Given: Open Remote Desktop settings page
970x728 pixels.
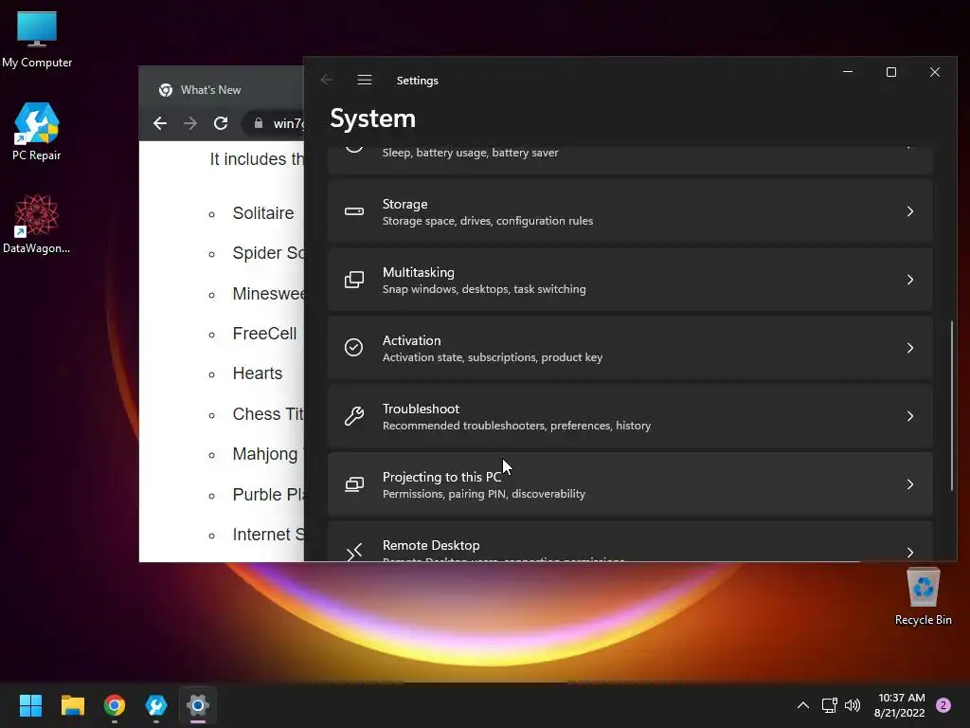Looking at the screenshot, I should [x=630, y=541].
